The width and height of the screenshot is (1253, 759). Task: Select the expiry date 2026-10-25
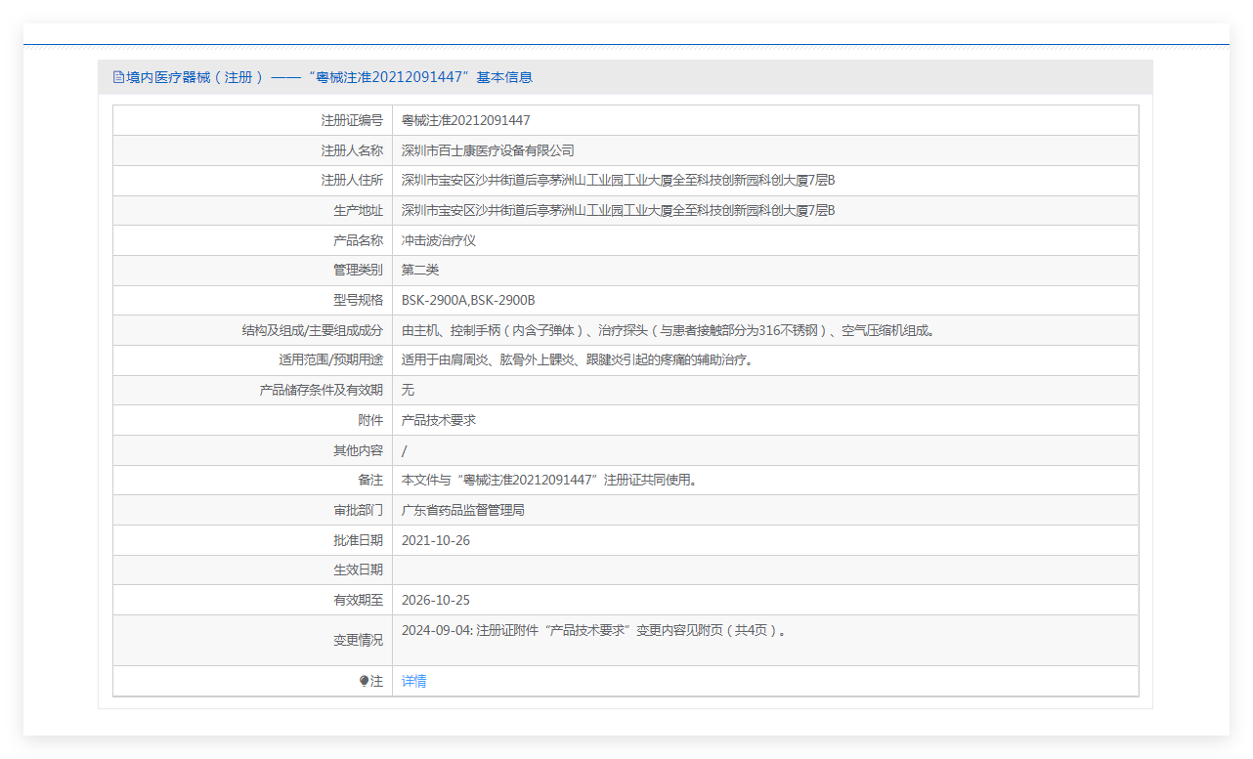[x=436, y=600]
